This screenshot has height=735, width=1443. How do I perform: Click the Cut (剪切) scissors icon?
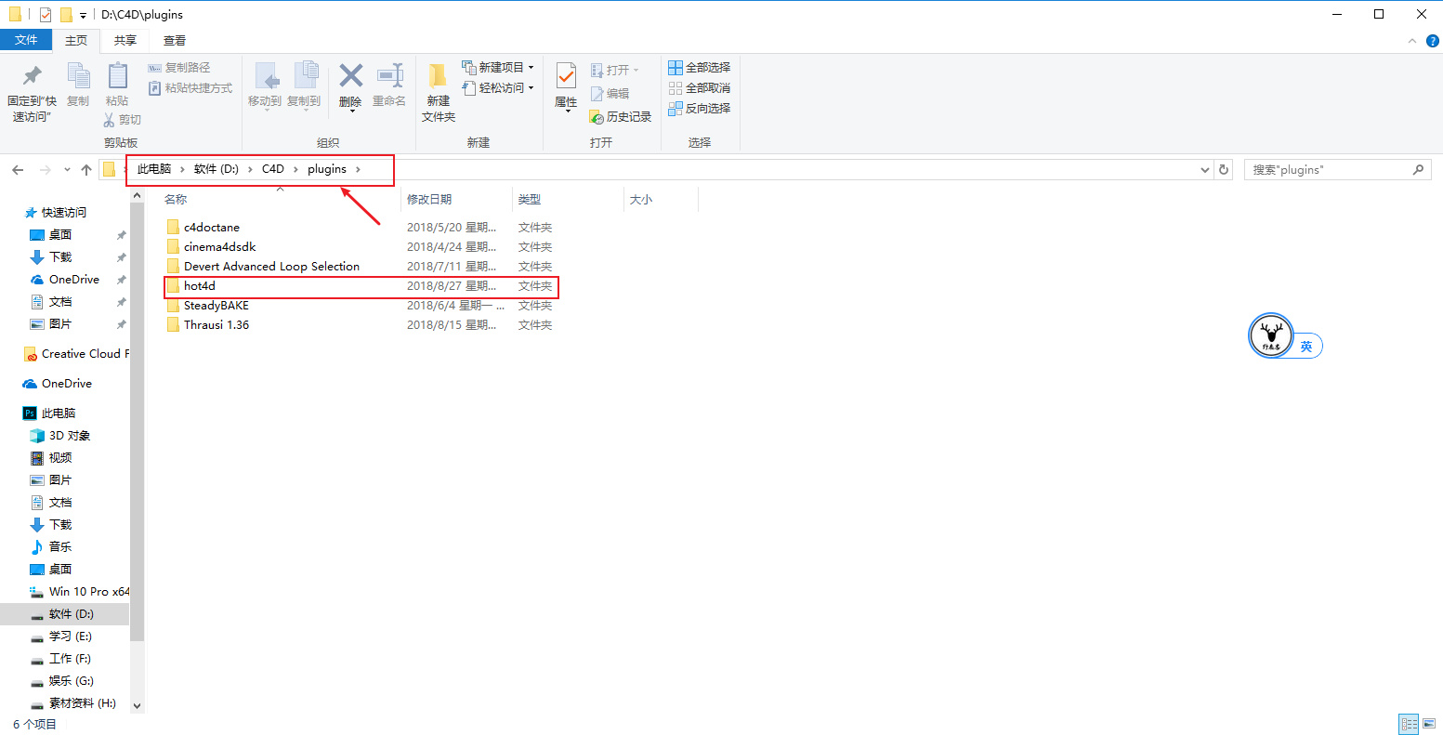(x=110, y=120)
